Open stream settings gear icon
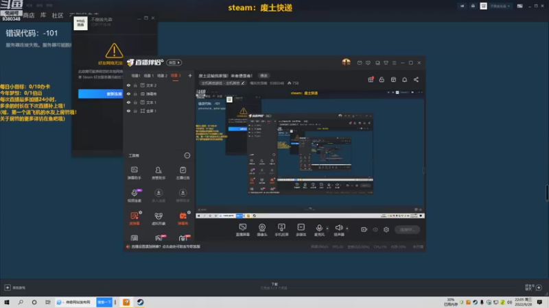 click(386, 229)
